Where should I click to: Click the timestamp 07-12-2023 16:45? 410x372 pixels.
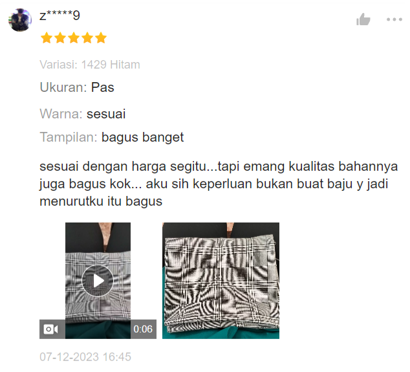(85, 357)
